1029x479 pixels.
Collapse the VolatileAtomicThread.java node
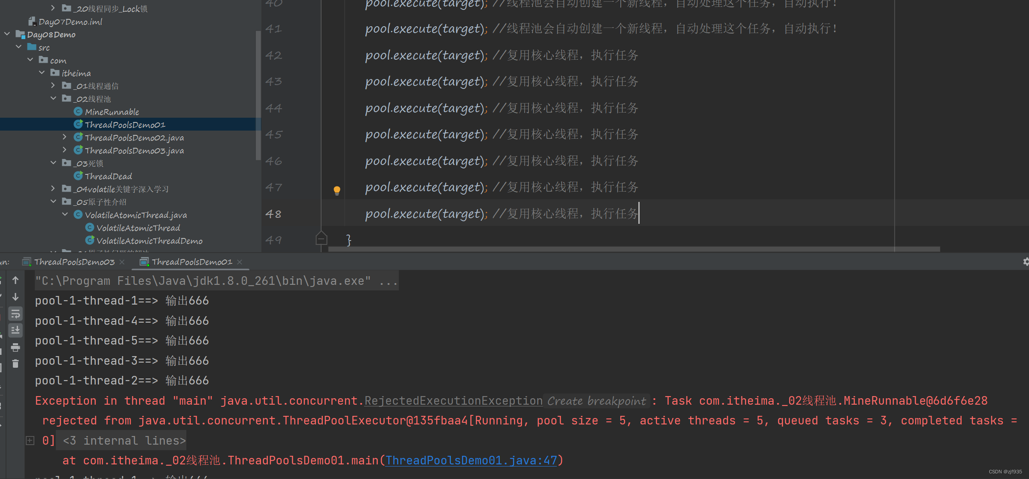tap(65, 214)
